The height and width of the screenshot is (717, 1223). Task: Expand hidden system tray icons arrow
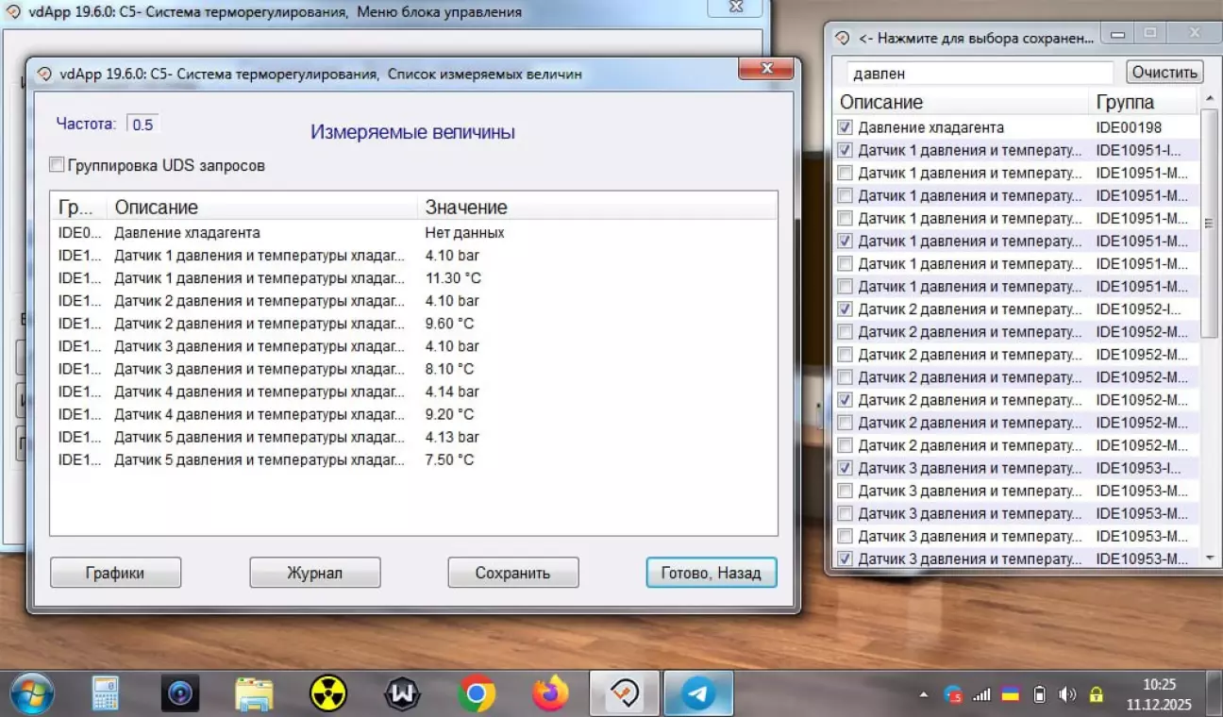pos(923,695)
